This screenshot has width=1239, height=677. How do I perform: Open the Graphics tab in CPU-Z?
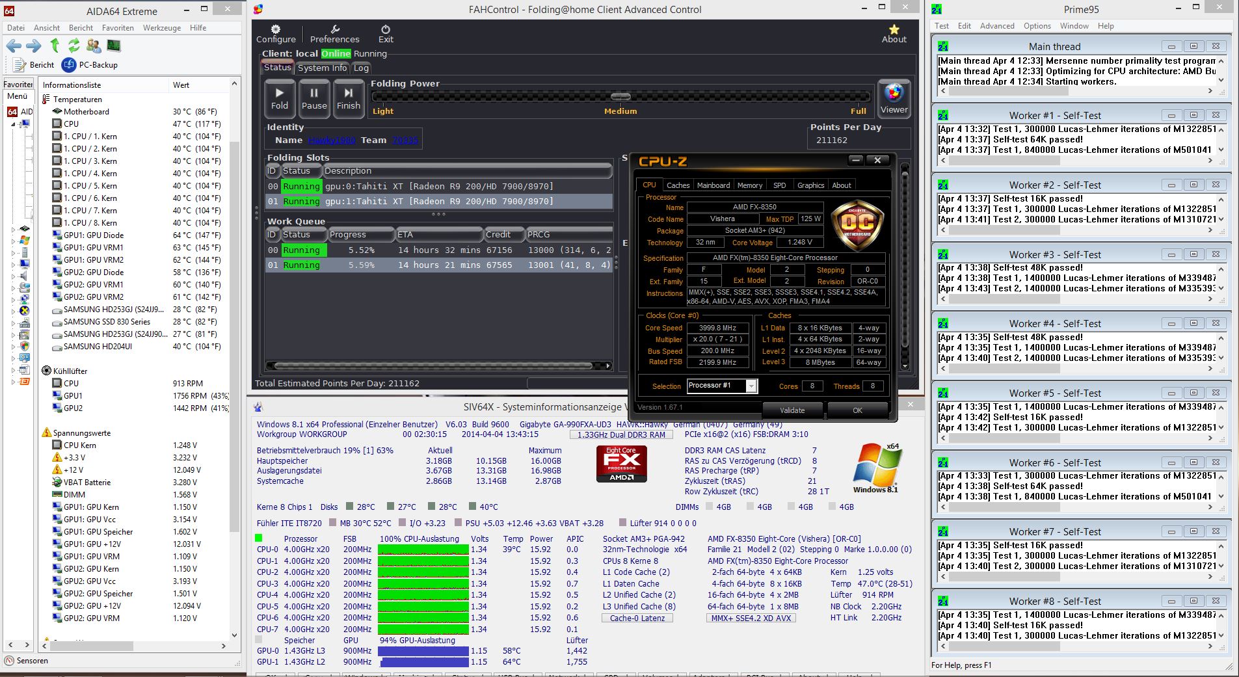pyautogui.click(x=810, y=185)
